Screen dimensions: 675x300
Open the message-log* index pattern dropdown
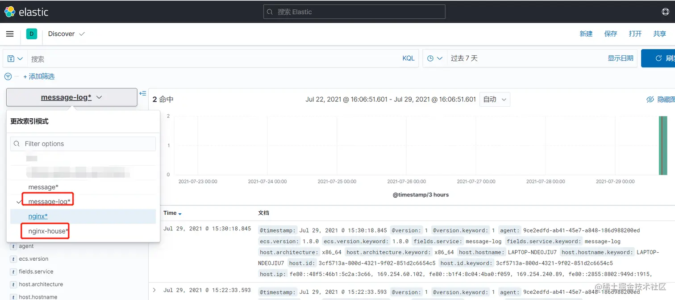(x=71, y=97)
